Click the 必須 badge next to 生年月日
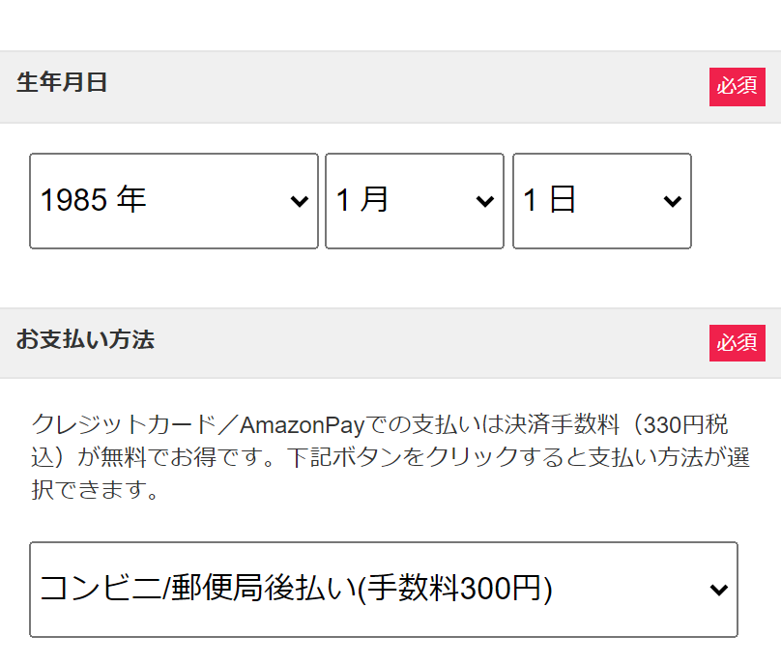The image size is (781, 665). (738, 87)
